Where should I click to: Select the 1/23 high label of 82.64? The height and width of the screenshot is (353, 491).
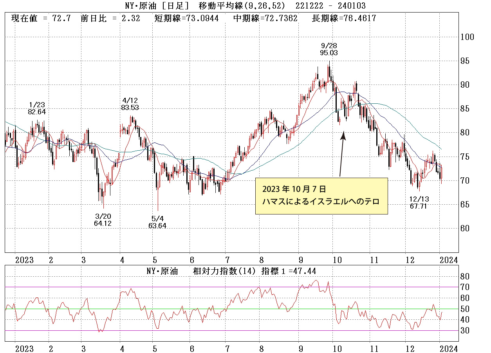pos(37,108)
